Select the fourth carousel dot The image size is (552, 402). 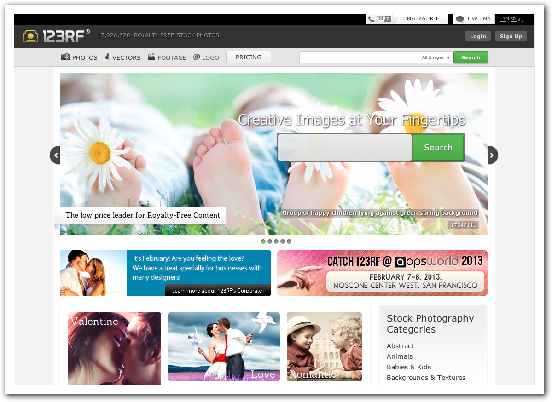pyautogui.click(x=283, y=241)
